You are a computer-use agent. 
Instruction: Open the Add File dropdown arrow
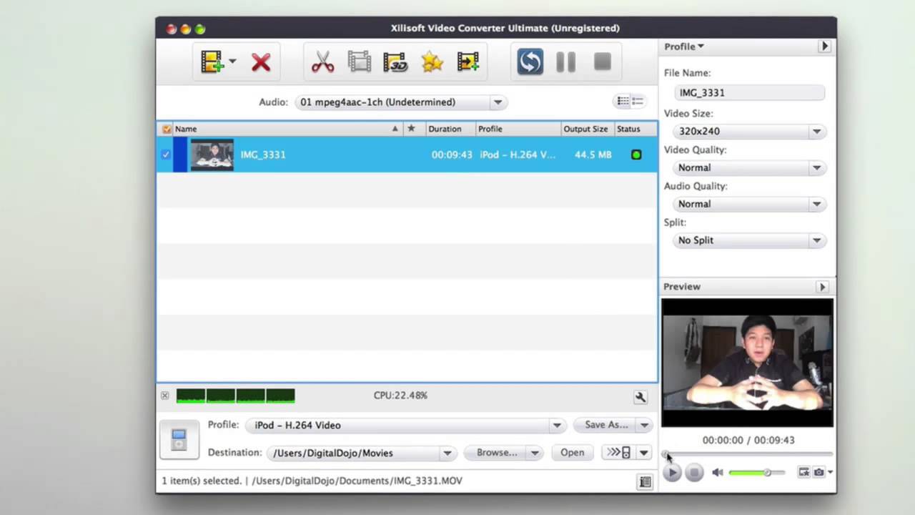(x=232, y=62)
